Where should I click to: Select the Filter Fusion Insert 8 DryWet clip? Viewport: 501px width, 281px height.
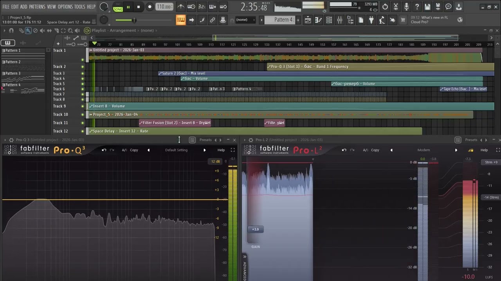175,123
